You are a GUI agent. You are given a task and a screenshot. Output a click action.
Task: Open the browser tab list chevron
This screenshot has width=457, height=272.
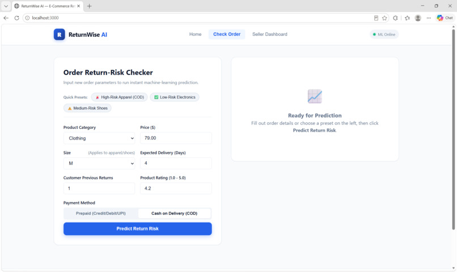click(x=6, y=6)
